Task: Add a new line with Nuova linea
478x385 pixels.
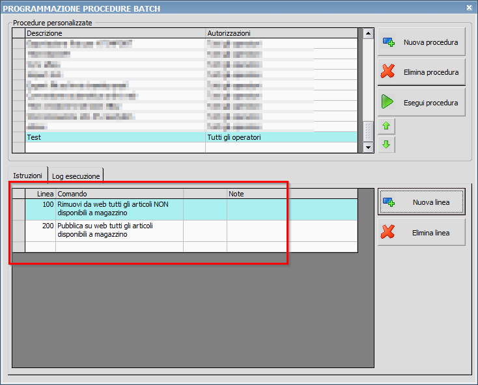Action: 421,202
